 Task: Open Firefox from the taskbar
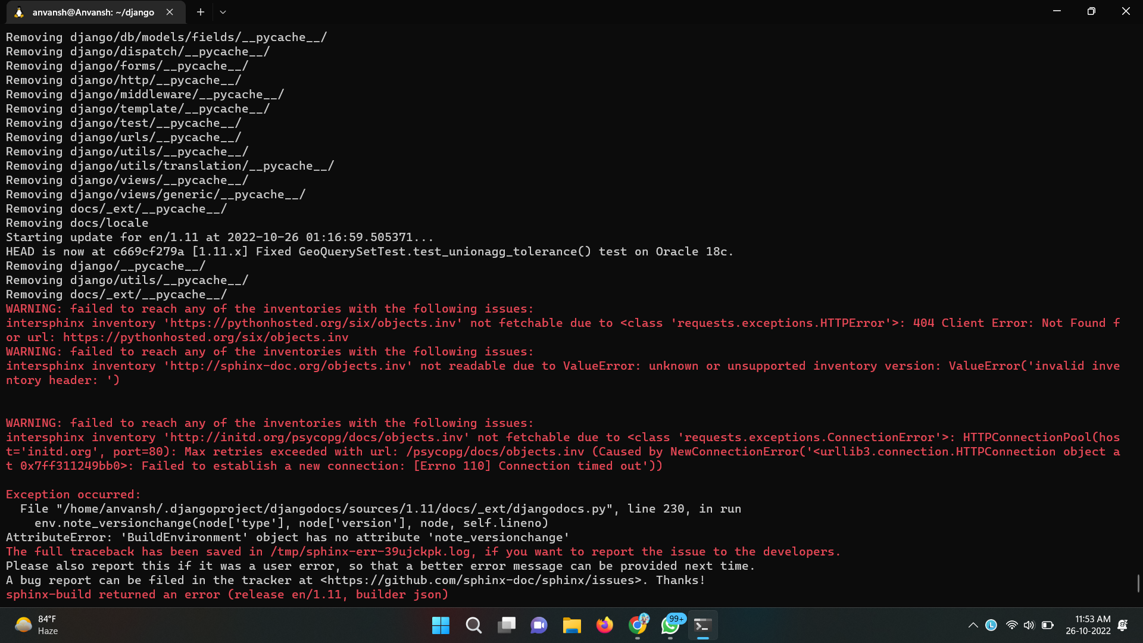tap(604, 625)
